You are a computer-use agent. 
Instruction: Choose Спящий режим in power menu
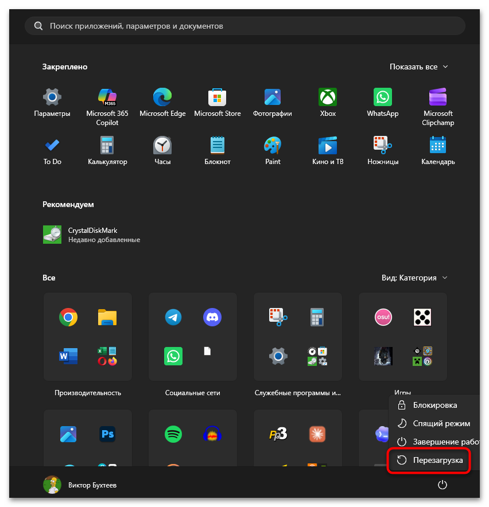tap(434, 424)
